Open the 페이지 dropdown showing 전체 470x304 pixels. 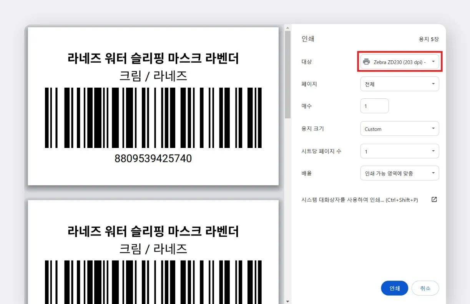(x=400, y=84)
